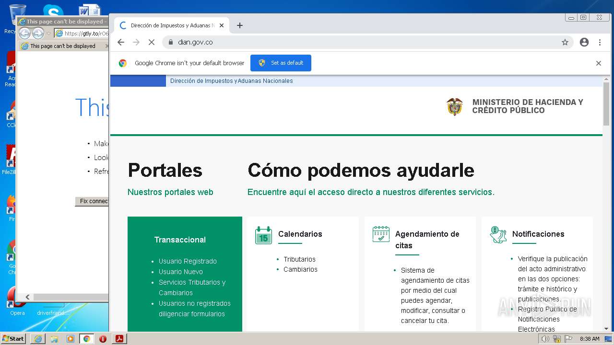The width and height of the screenshot is (614, 345).
Task: Click Chrome's forward navigation arrow
Action: coord(136,42)
